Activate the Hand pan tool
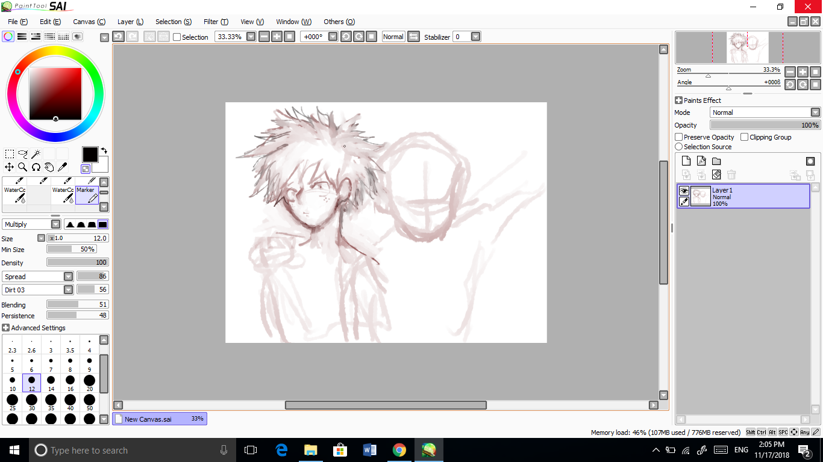 coord(49,167)
